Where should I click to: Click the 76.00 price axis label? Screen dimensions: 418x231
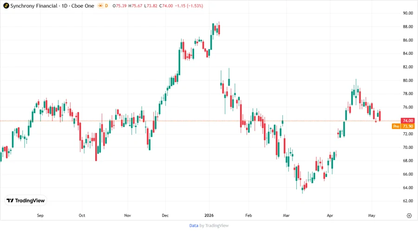[408, 107]
